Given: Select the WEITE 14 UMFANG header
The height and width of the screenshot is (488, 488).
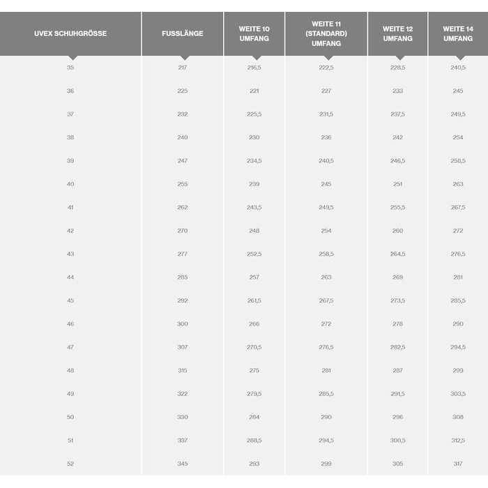Looking at the screenshot, I should 458,33.
